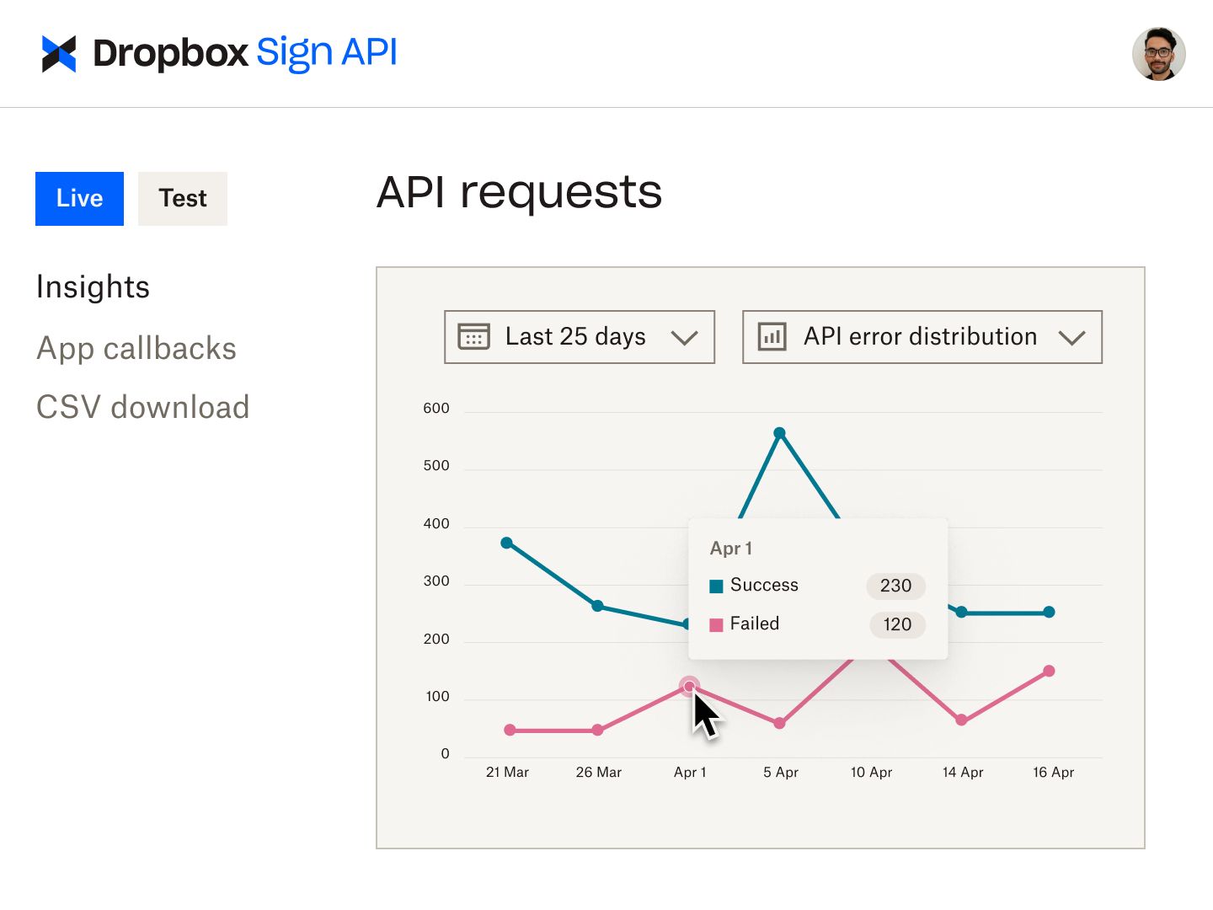1213x910 pixels.
Task: Click the calendar icon in the date filter
Action: click(473, 336)
